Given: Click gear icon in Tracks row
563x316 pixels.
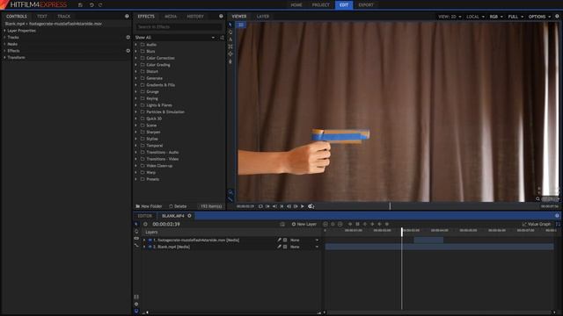Looking at the screenshot, I should point(128,37).
